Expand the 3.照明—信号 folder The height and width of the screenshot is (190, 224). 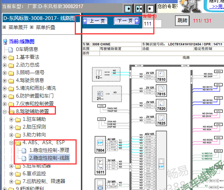pyautogui.click(x=4, y=73)
